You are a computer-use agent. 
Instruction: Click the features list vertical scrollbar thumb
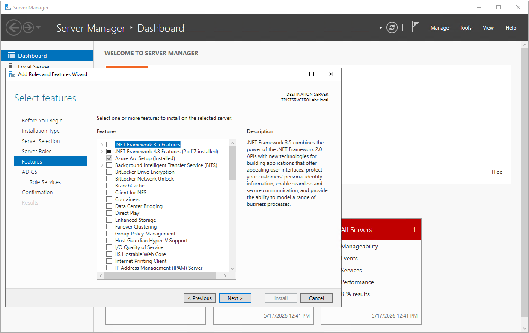(232, 163)
